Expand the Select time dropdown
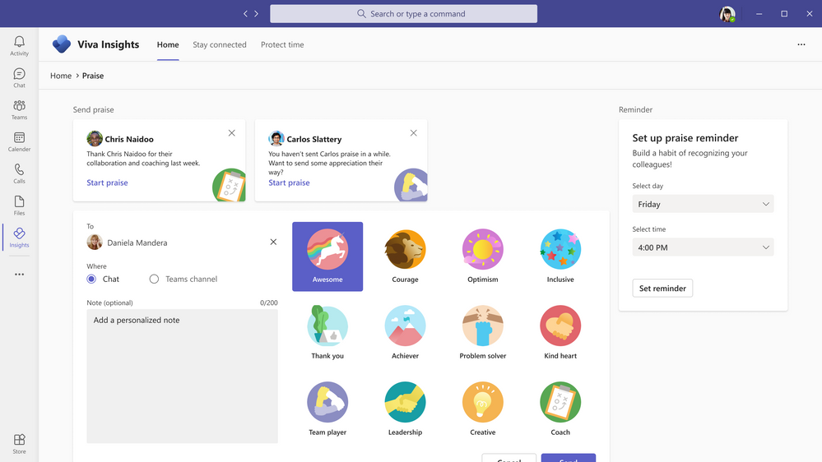The image size is (822, 462). pyautogui.click(x=703, y=247)
